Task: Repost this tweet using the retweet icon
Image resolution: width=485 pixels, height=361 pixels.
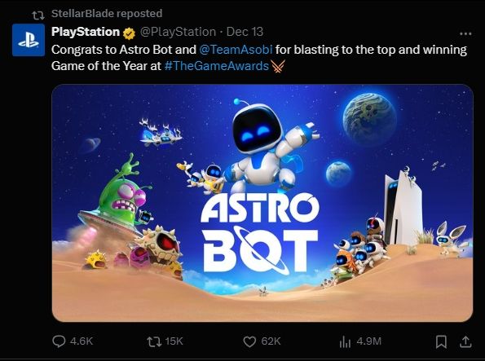Action: (154, 341)
